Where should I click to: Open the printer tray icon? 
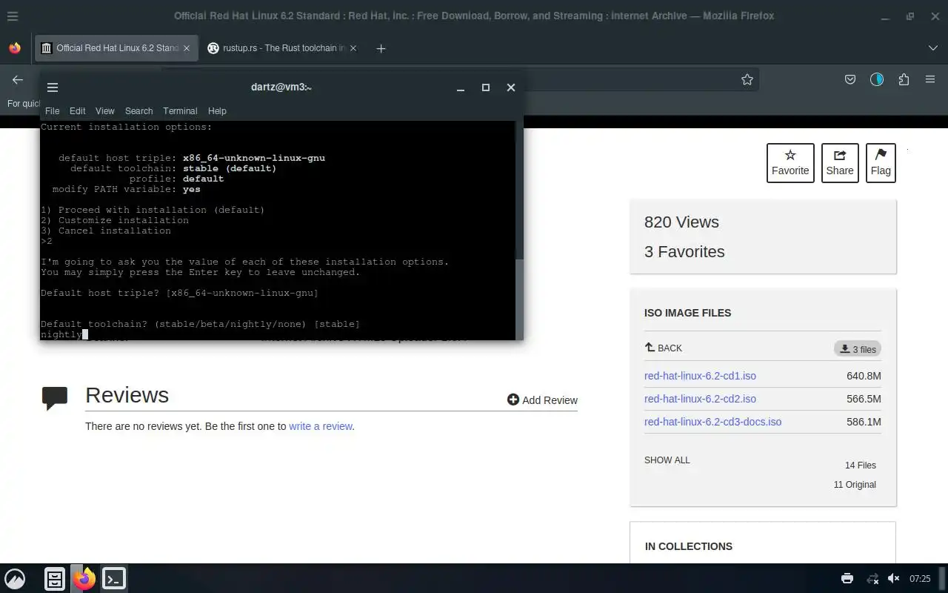point(847,579)
